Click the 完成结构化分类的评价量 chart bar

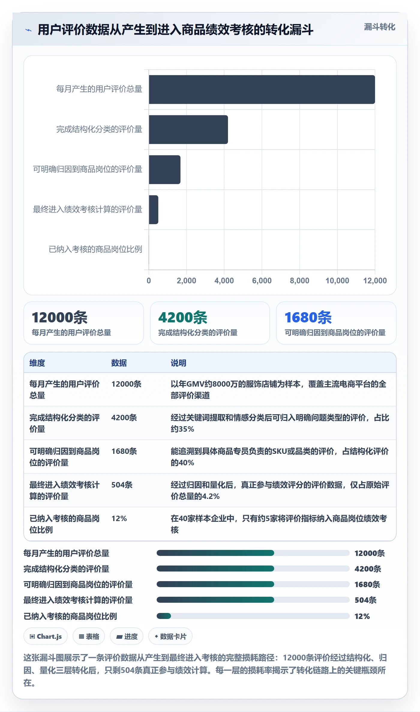[188, 129]
